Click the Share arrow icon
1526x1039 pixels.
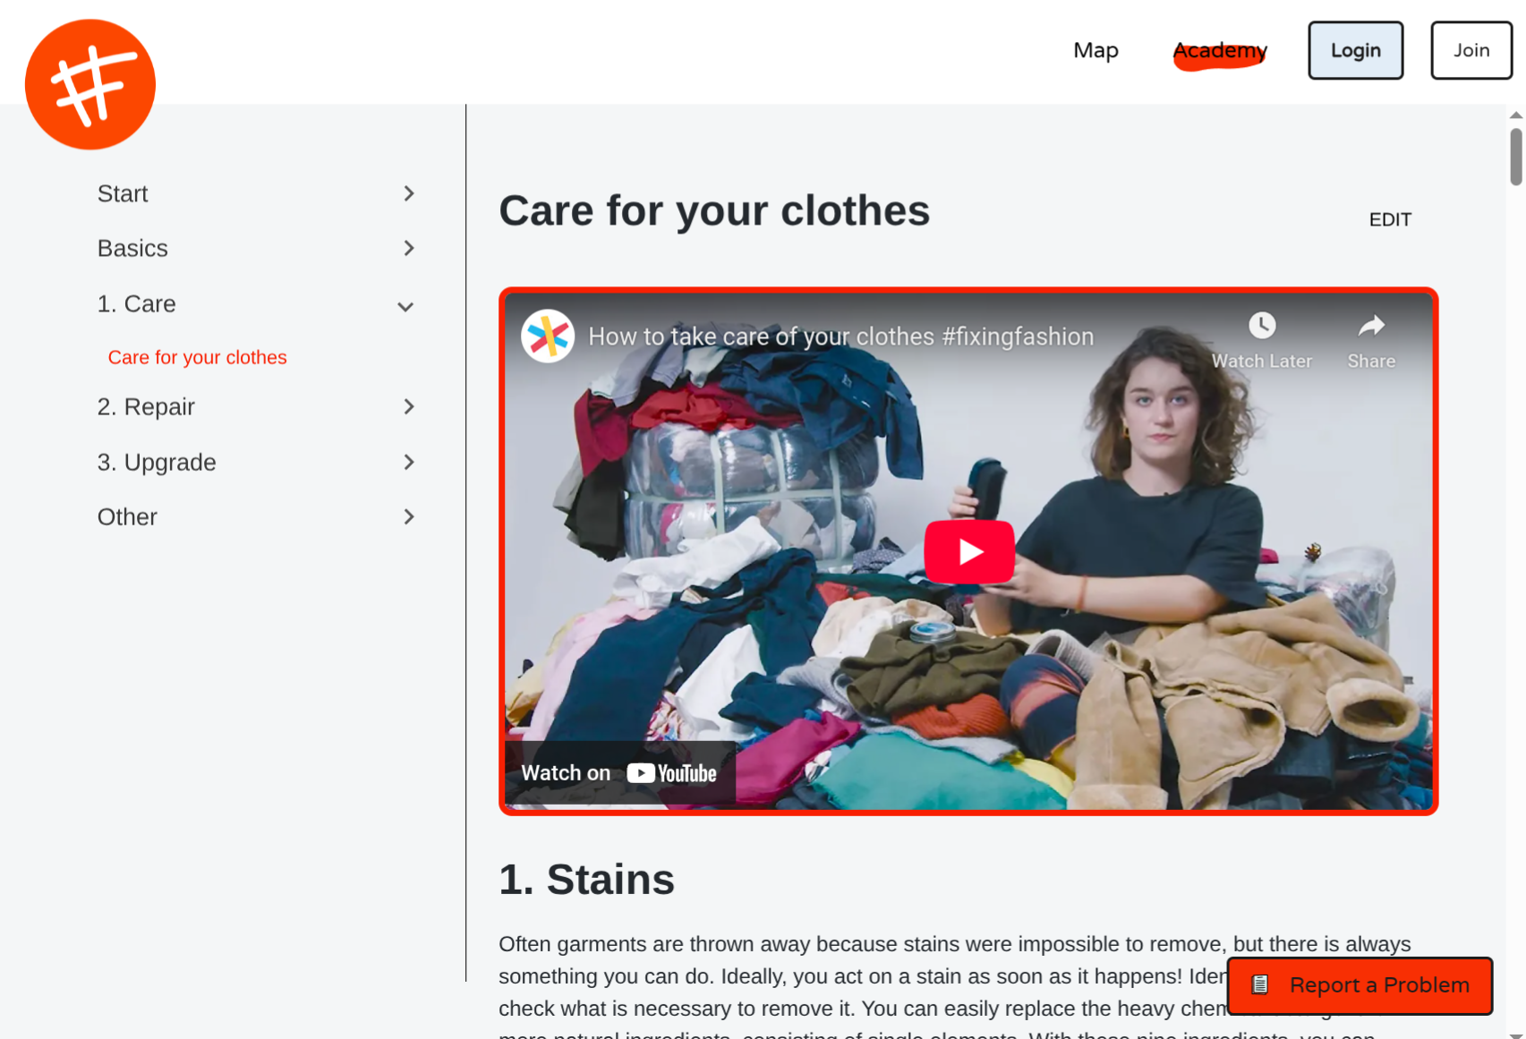1371,326
